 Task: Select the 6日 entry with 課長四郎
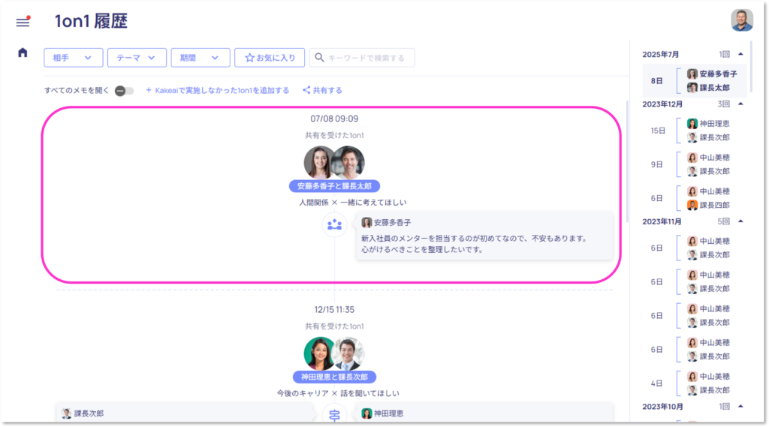click(694, 198)
